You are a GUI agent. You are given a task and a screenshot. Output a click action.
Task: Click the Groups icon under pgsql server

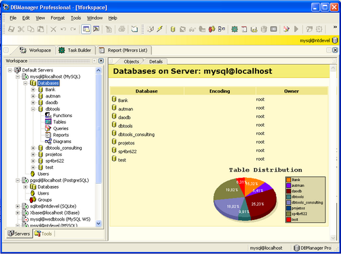click(x=33, y=200)
